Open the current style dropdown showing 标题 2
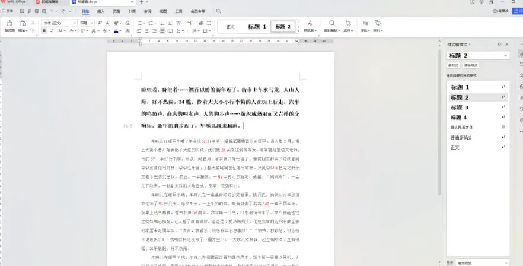Image resolution: width=523 pixels, height=266 pixels. click(506, 56)
